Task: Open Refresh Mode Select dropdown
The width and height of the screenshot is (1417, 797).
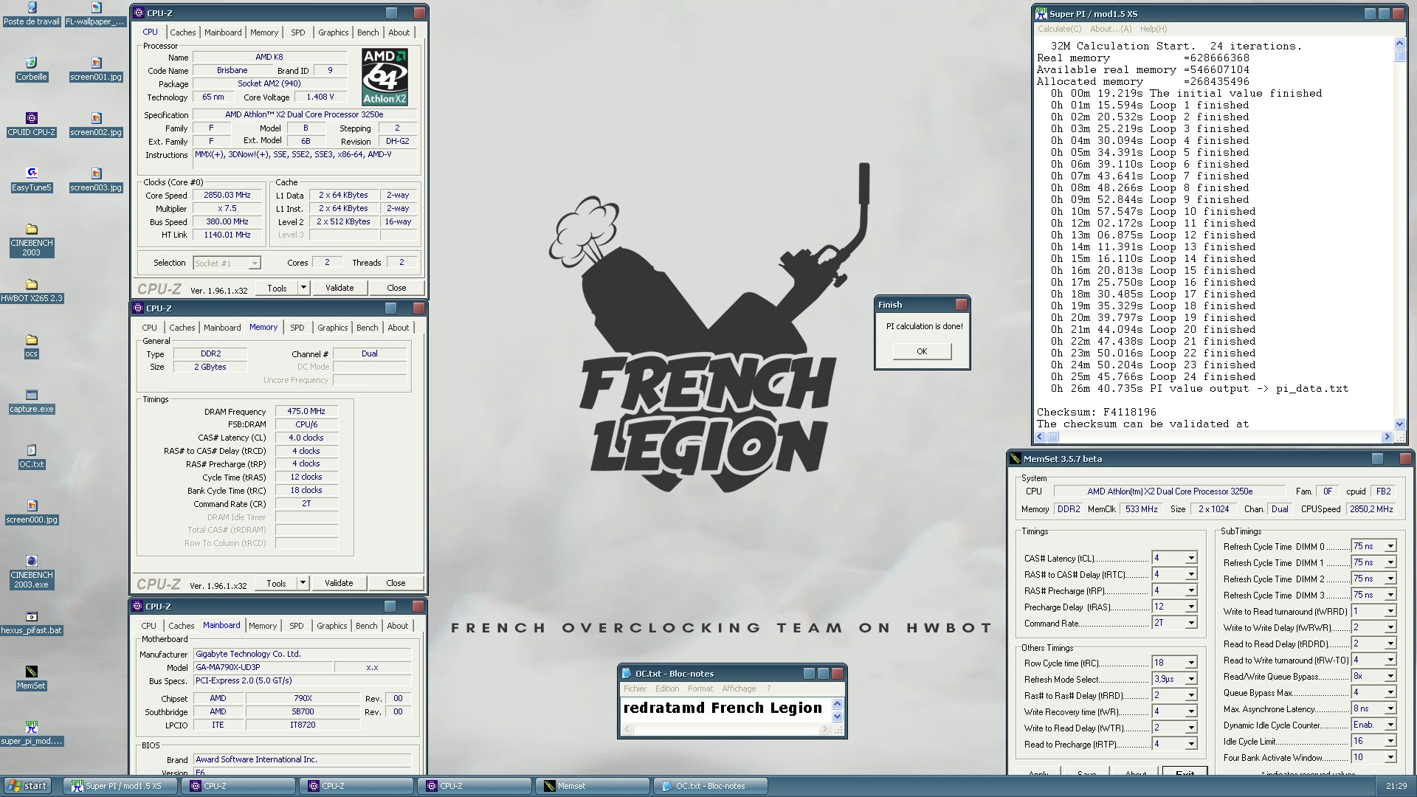Action: point(1190,679)
